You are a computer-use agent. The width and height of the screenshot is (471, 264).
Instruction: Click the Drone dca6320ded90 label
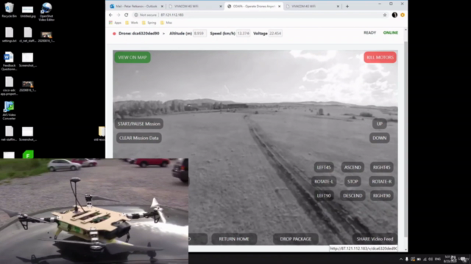tap(139, 34)
